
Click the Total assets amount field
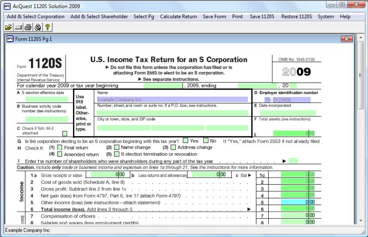point(294,134)
